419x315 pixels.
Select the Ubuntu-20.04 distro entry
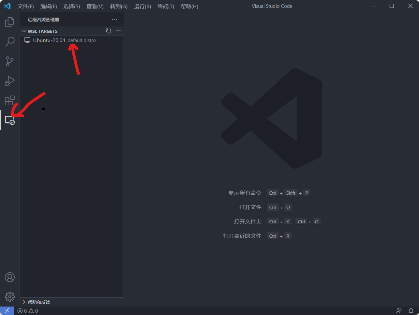72,40
